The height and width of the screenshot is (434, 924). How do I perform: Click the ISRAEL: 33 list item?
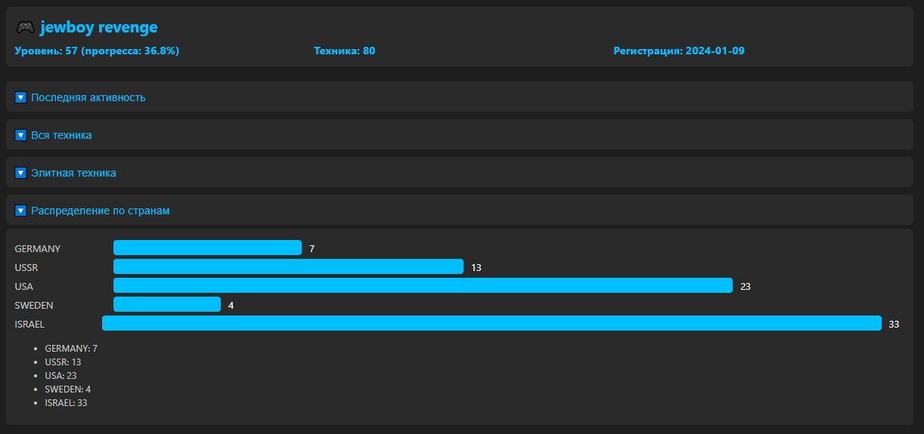tap(66, 402)
